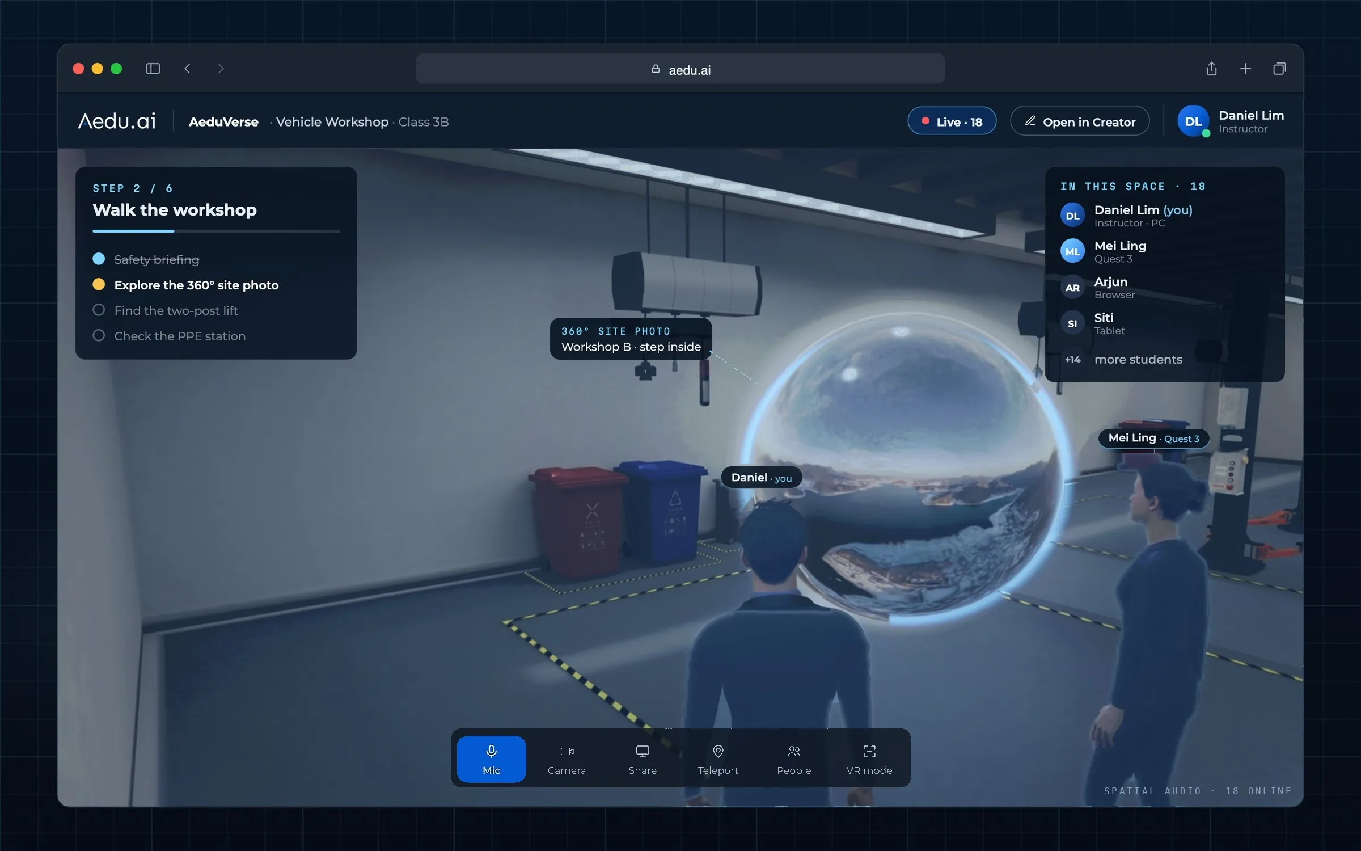The image size is (1361, 851).
Task: Click the AR avatar icon in the list
Action: tap(1072, 288)
